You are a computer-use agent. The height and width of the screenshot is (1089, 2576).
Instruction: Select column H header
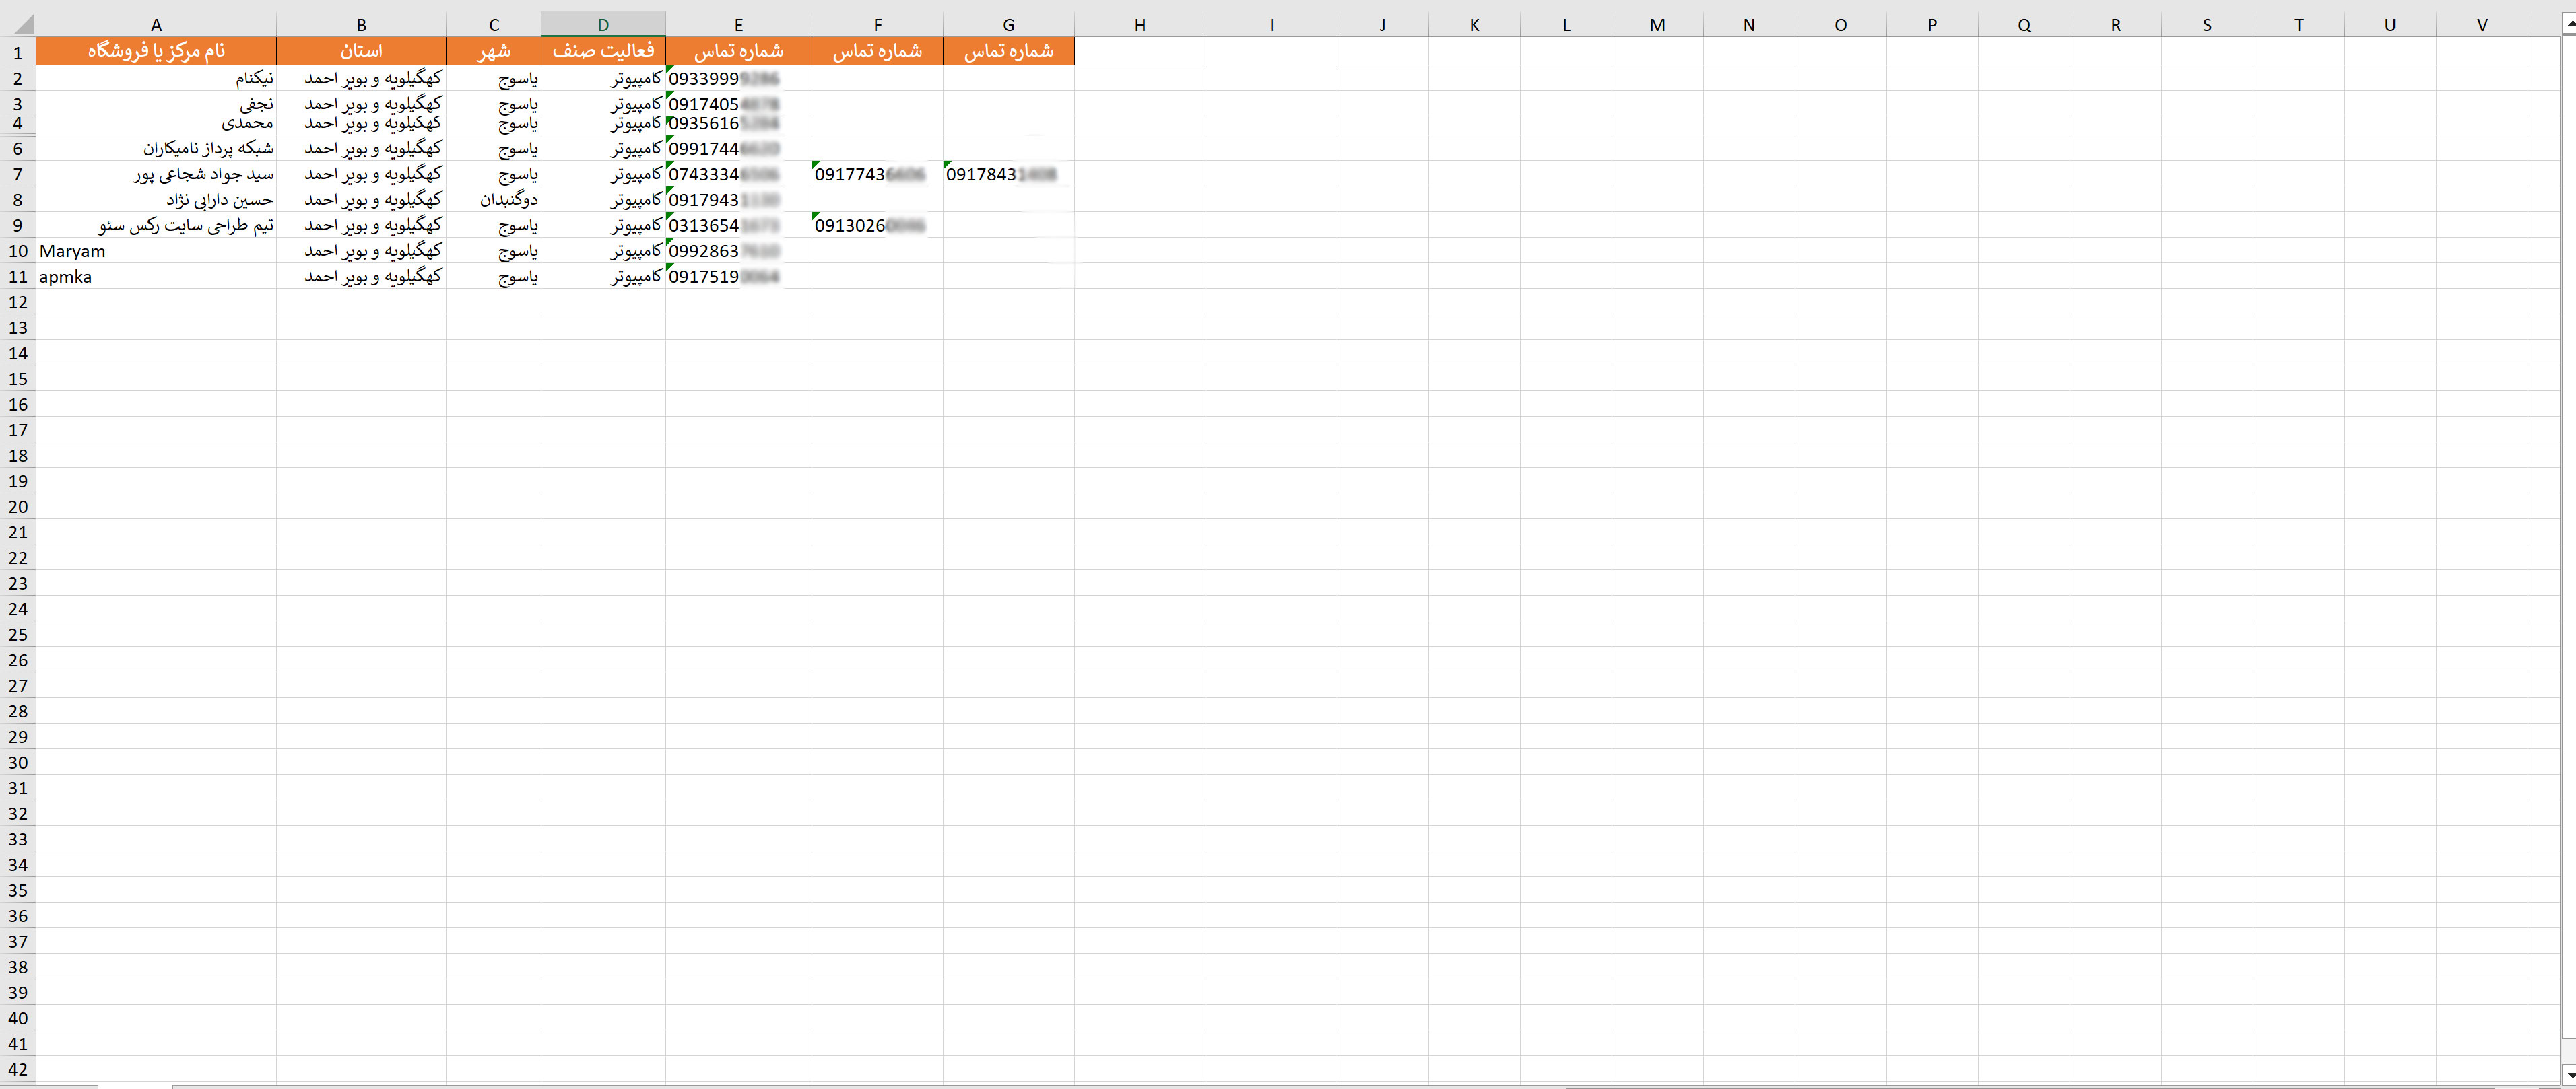coord(1140,24)
